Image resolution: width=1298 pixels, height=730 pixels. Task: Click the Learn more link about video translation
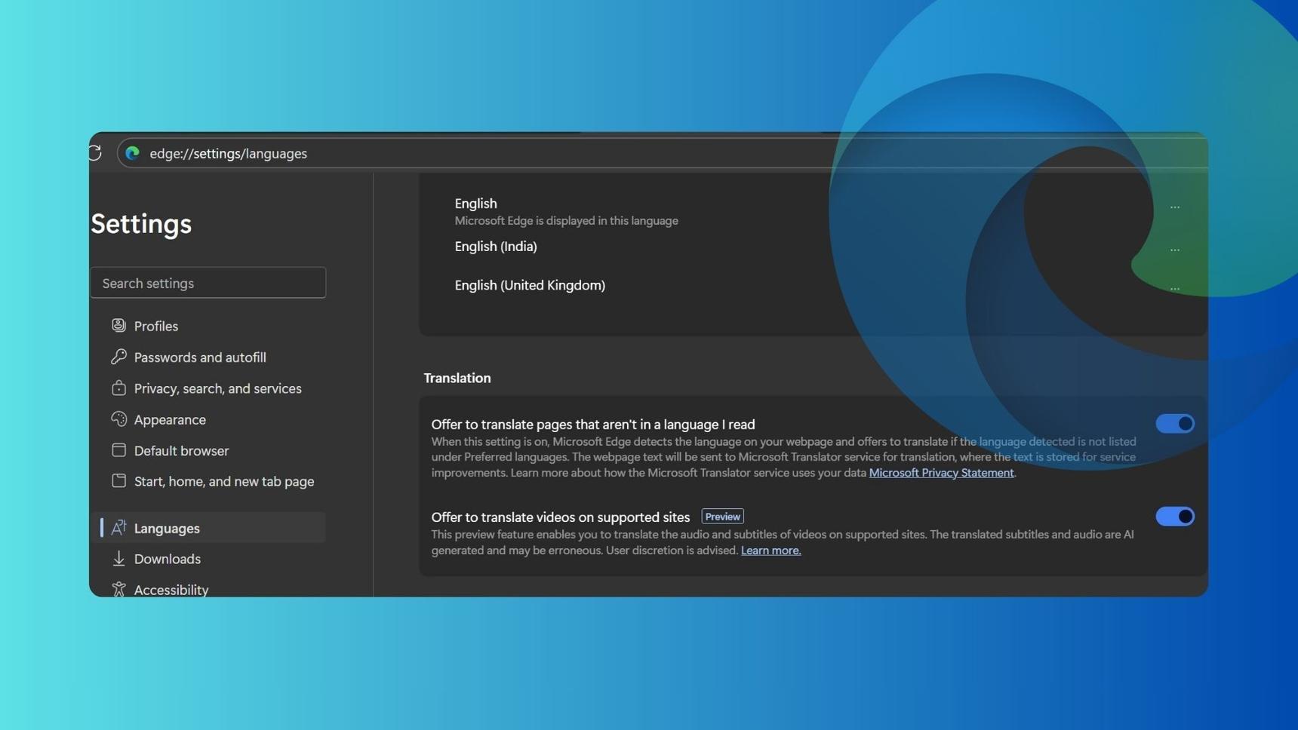click(x=770, y=550)
